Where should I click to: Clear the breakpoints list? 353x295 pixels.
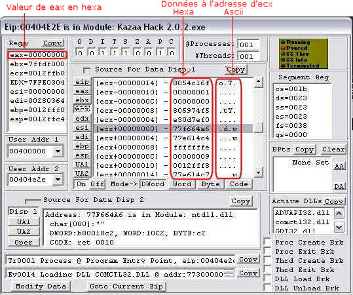(333, 149)
